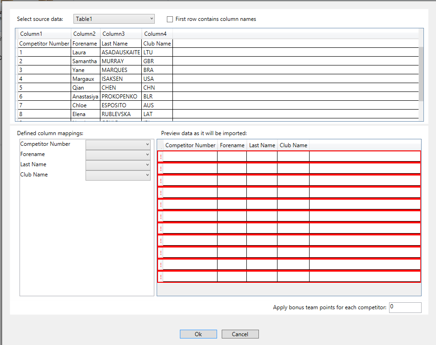Click the Club Name preview column header
436x345 pixels.
click(293, 145)
